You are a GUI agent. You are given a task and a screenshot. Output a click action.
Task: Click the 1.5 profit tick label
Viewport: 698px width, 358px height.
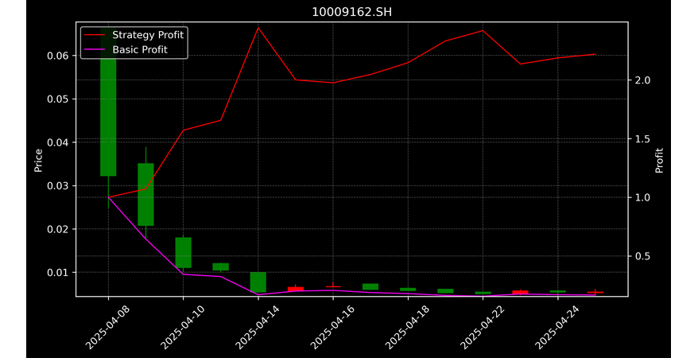coord(643,139)
